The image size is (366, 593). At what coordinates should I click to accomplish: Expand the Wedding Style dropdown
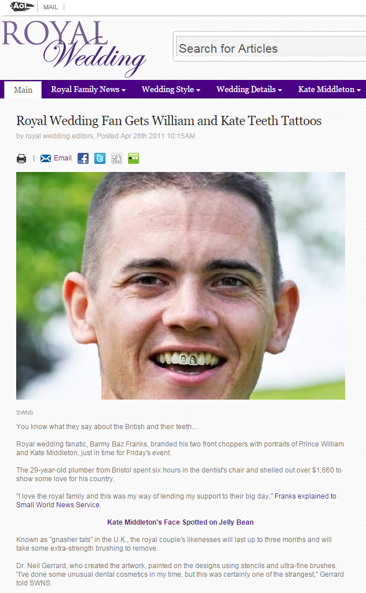tap(171, 90)
